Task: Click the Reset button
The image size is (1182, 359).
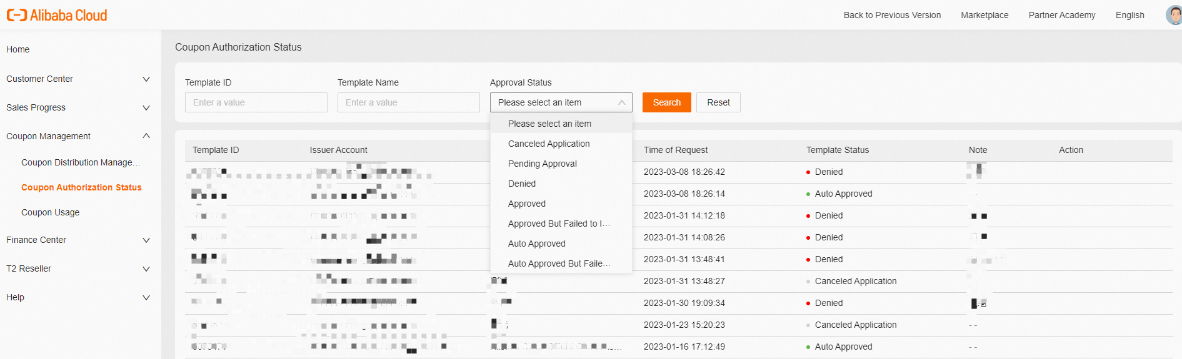Action: tap(718, 102)
